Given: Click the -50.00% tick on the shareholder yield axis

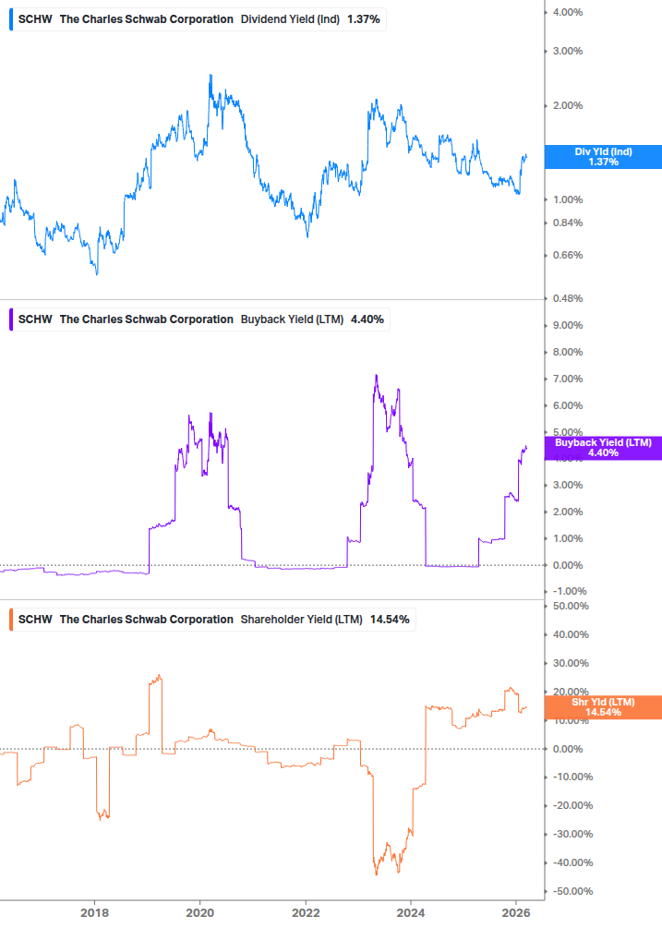Looking at the screenshot, I should click(572, 891).
